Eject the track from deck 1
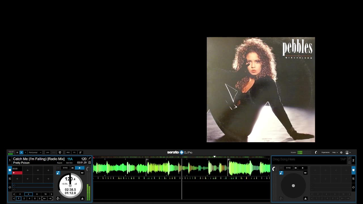 (82, 199)
